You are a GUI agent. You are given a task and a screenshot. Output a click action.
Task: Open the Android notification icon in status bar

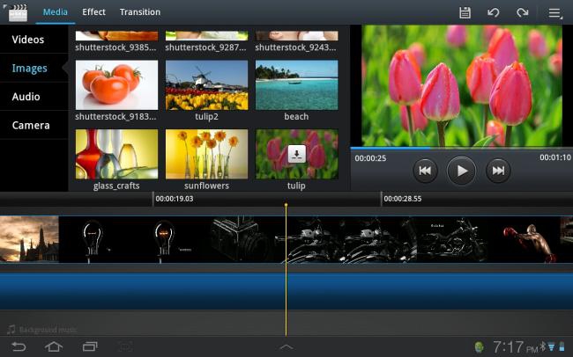click(x=479, y=346)
